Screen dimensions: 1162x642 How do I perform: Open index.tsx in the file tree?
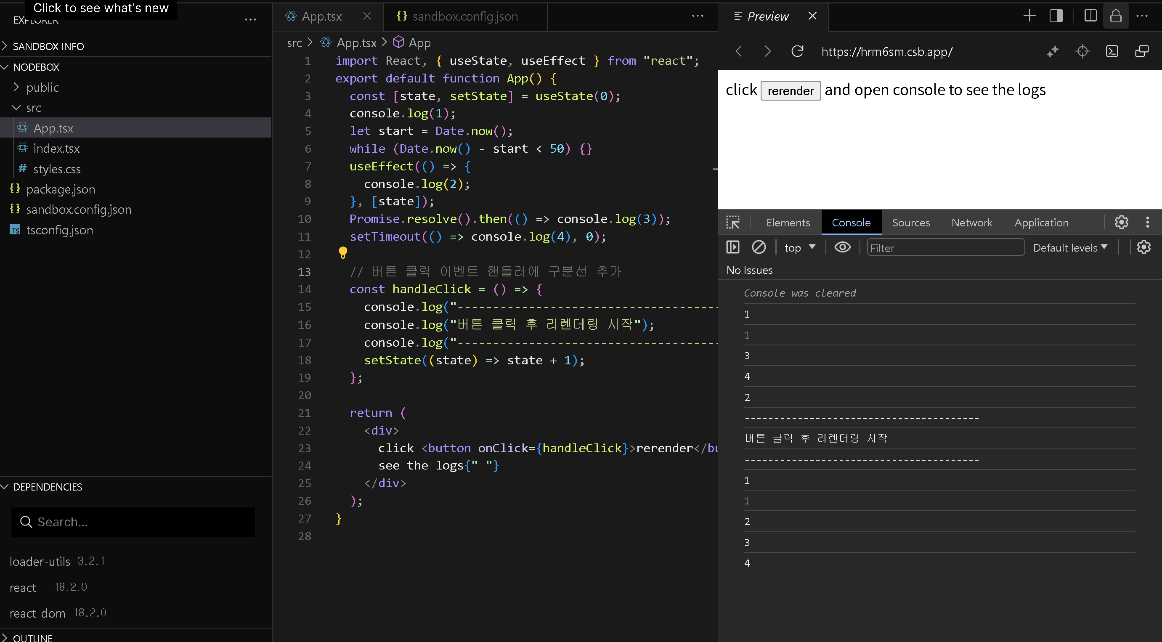tap(56, 149)
